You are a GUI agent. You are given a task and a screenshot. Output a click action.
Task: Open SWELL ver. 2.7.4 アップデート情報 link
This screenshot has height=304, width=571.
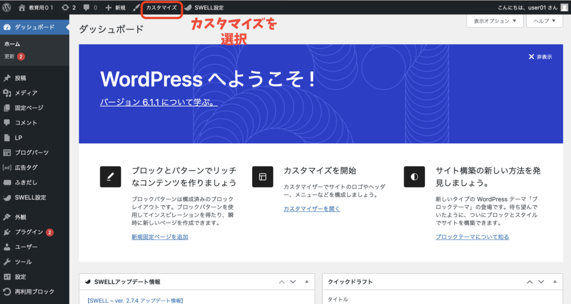click(135, 301)
